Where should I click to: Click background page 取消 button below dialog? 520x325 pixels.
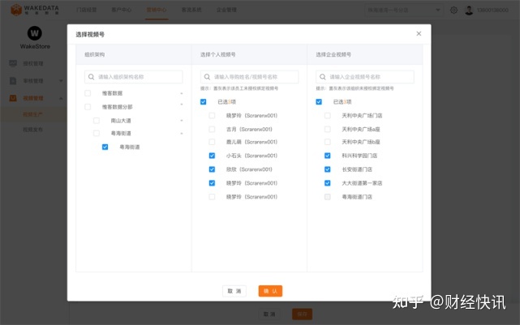269,314
